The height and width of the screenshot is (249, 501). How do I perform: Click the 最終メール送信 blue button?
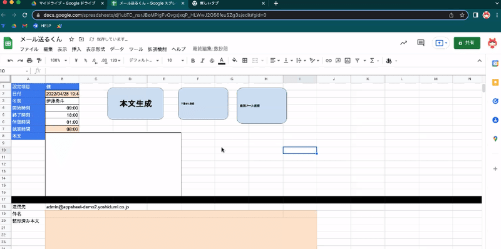tap(262, 106)
